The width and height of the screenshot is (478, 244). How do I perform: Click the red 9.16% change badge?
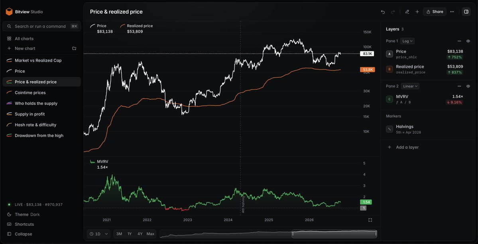(x=454, y=102)
